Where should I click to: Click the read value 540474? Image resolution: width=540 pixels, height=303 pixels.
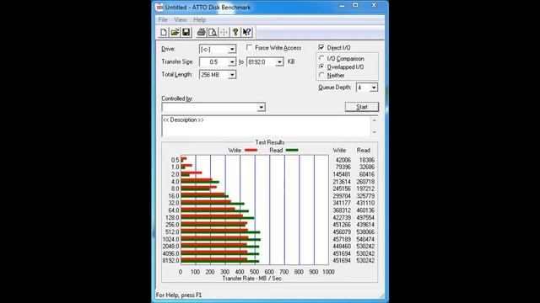coord(365,239)
